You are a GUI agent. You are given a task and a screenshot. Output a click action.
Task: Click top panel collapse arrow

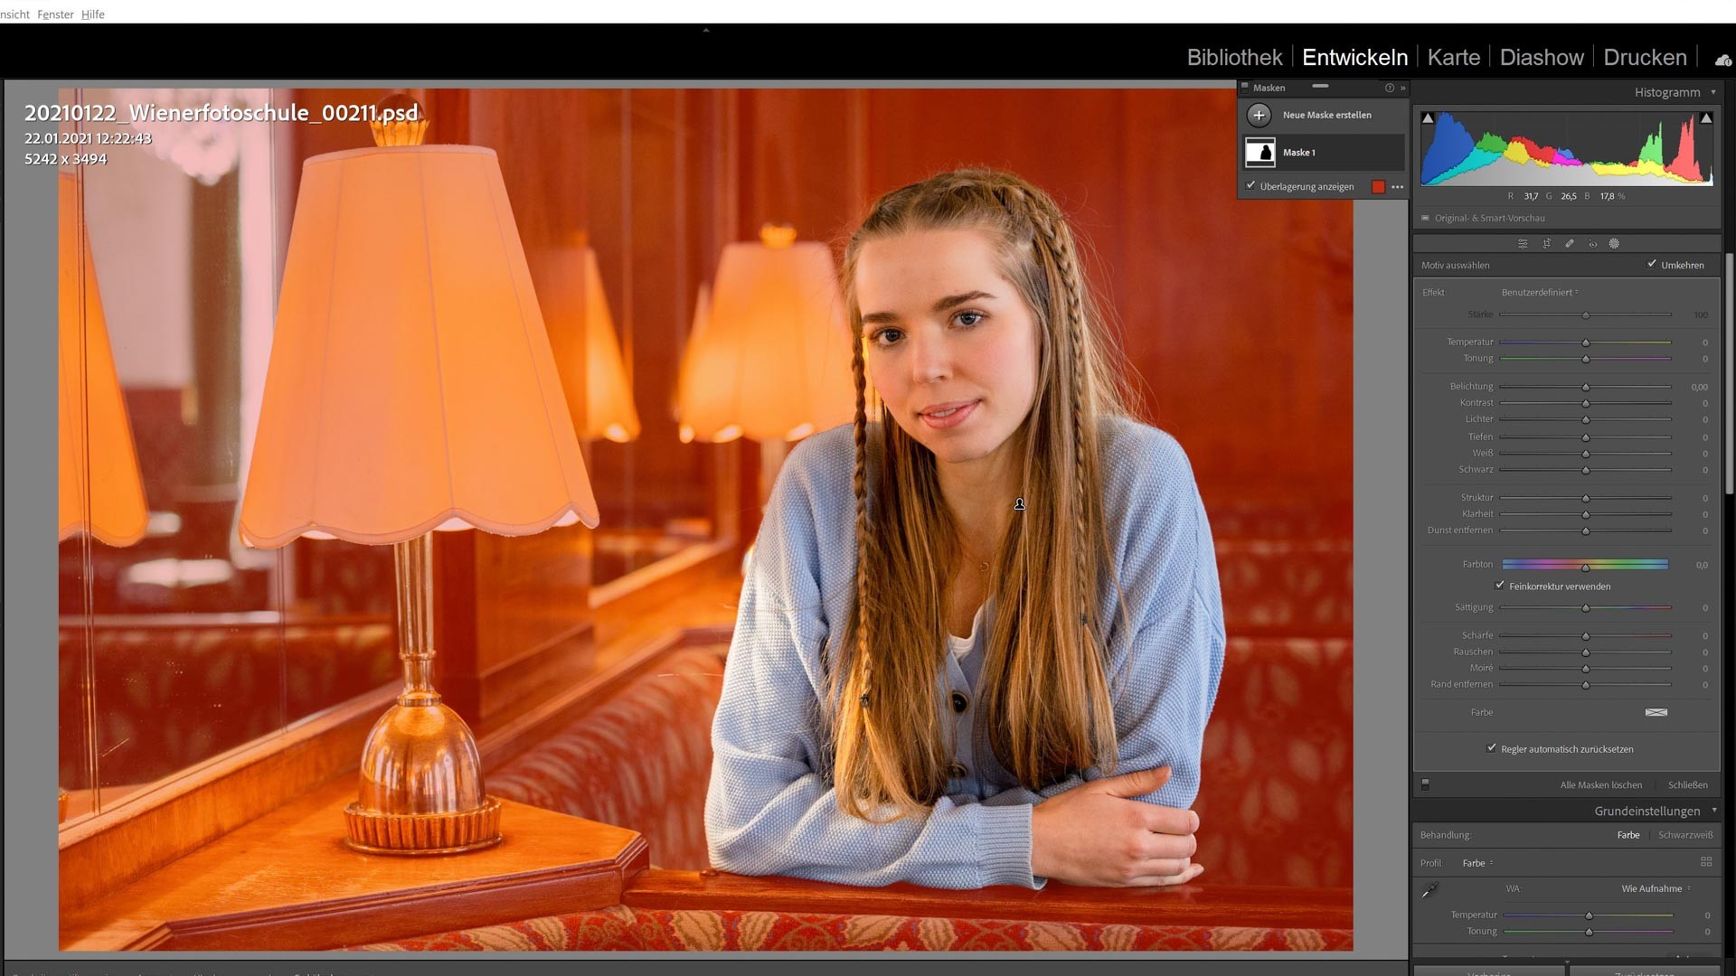[706, 30]
